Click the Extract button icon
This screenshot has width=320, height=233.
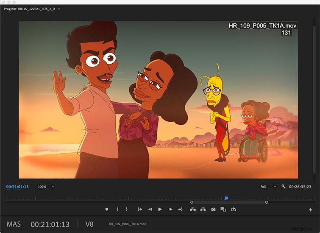pos(203,209)
